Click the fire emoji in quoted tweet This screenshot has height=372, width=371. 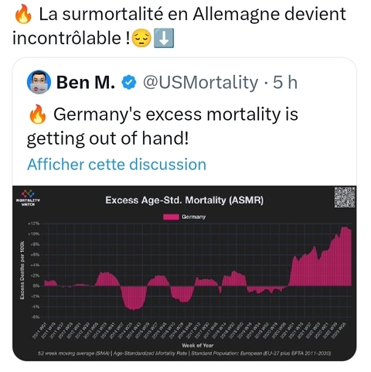click(38, 114)
